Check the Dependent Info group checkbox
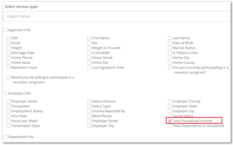The height and width of the screenshot is (145, 233). coord(6,137)
